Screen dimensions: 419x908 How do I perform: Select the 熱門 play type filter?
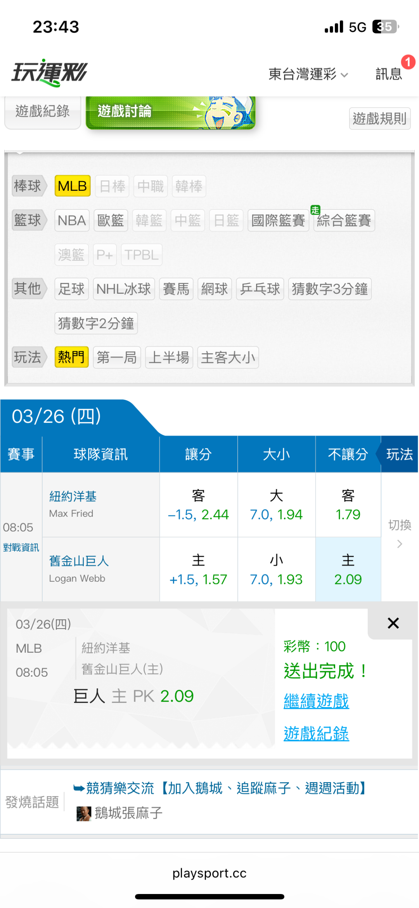click(x=71, y=357)
